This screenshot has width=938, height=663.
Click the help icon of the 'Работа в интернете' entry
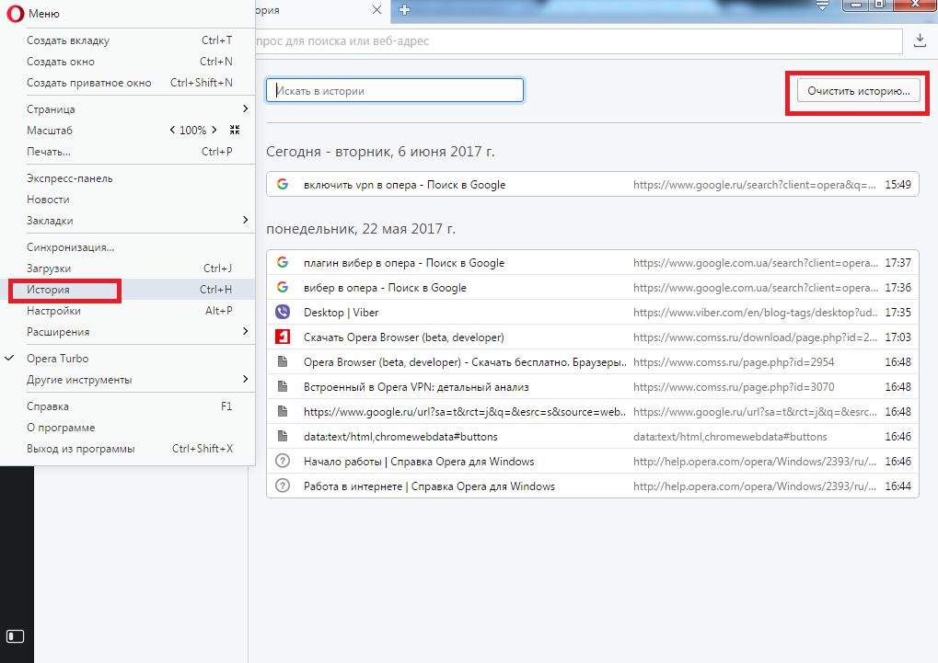coord(283,486)
